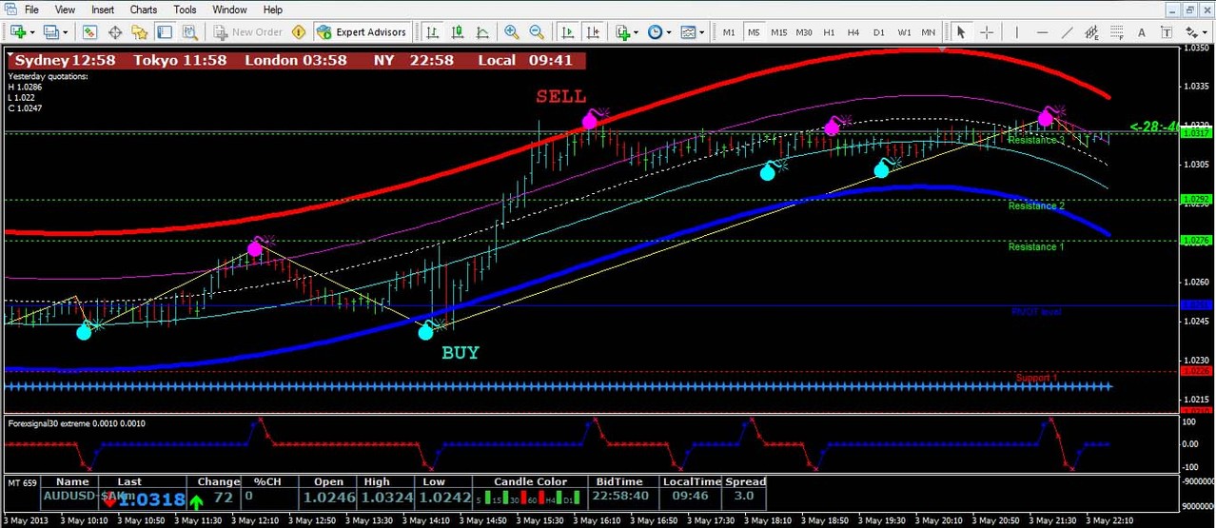
Task: Select the Arrows objects tool
Action: 1189,31
